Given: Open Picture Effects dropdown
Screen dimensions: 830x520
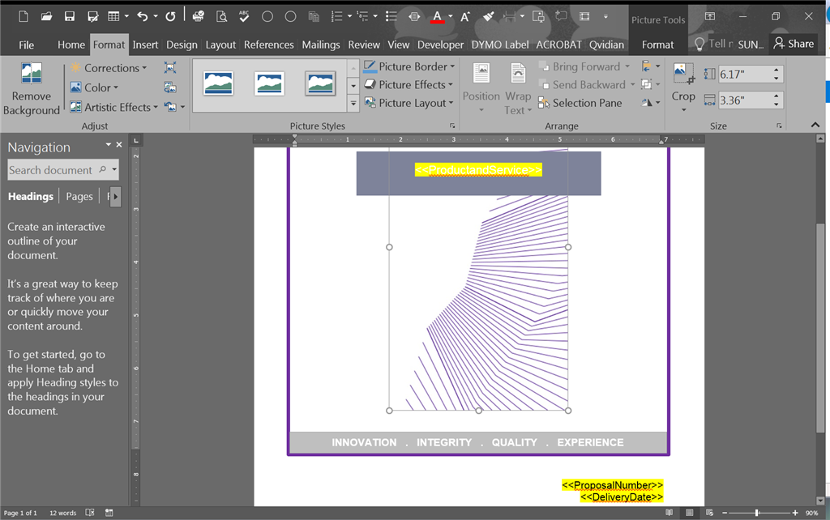Looking at the screenshot, I should 409,84.
